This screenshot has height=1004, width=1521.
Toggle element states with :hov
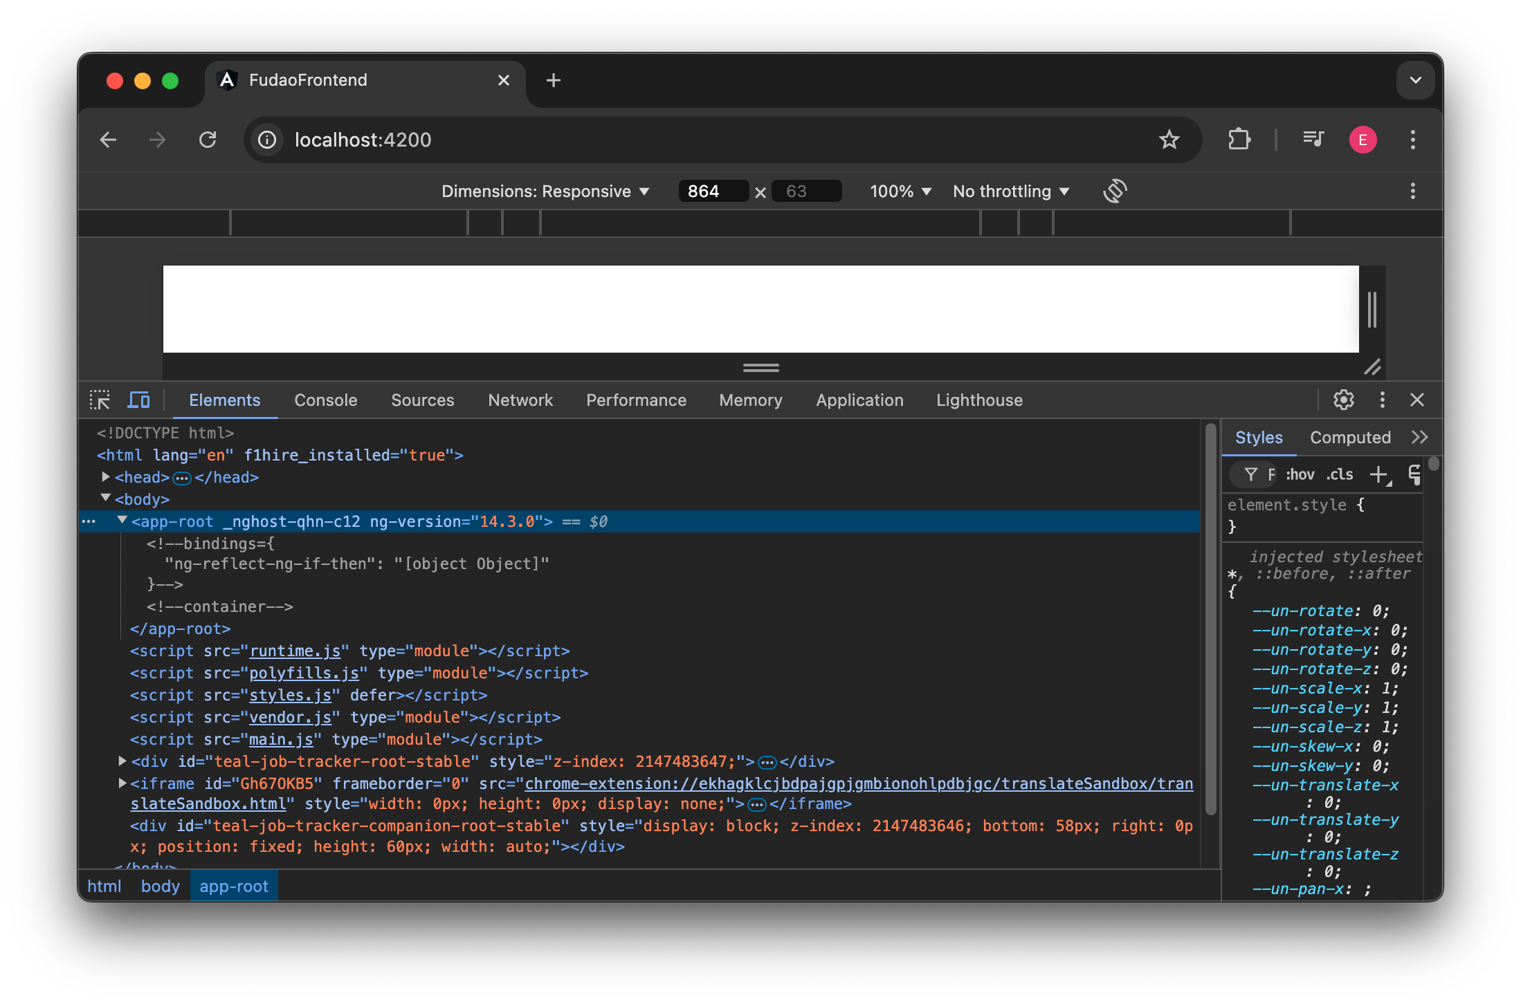click(x=1300, y=474)
